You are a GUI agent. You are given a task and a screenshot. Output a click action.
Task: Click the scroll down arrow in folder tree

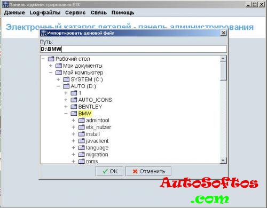223,161
